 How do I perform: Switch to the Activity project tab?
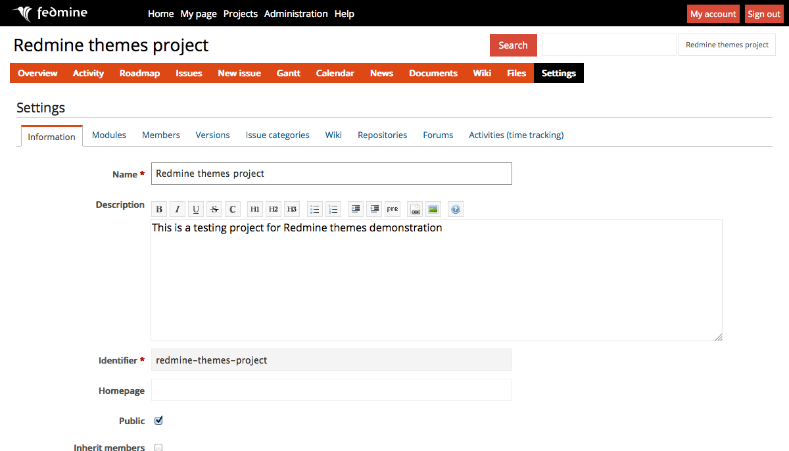click(x=88, y=73)
